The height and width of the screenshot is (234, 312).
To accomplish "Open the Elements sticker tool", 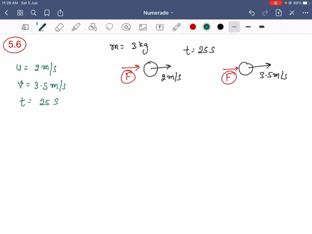I will tap(126, 27).
